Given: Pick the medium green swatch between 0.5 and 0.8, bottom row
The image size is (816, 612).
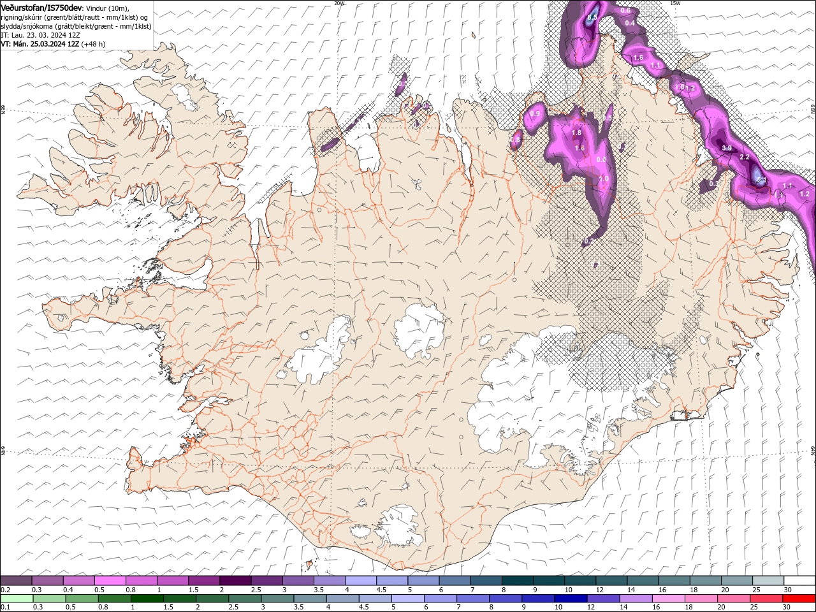Looking at the screenshot, I should (82, 599).
